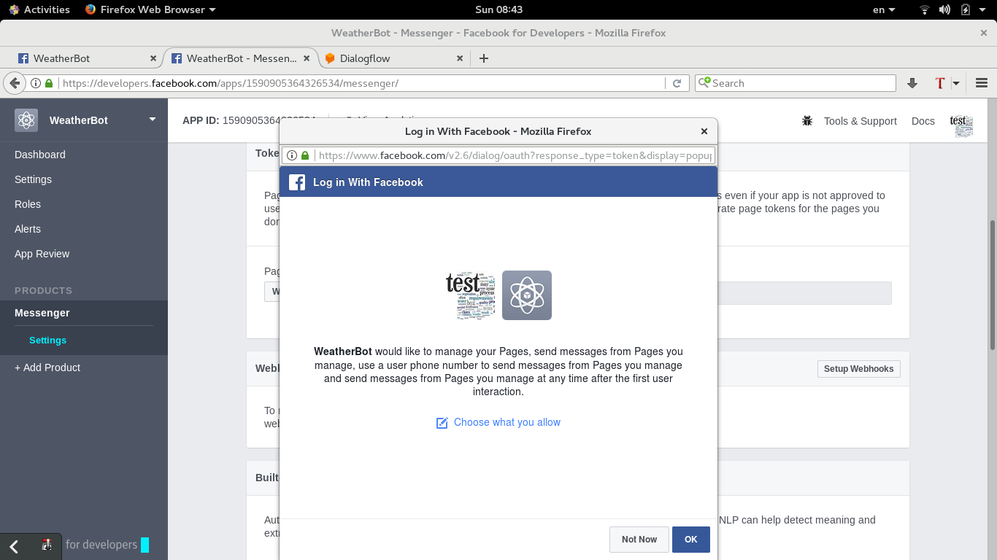Click + Add Product in sidebar
Screen dimensions: 997x560
point(47,367)
